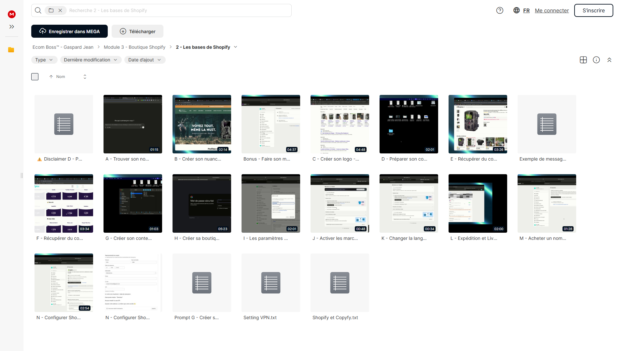625x351 pixels.
Task: Click the Télécharger button
Action: [x=137, y=31]
